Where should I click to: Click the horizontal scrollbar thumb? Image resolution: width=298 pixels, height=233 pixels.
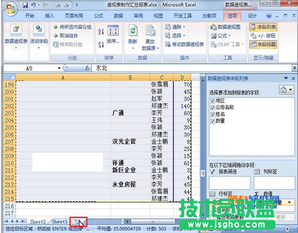tap(153, 222)
